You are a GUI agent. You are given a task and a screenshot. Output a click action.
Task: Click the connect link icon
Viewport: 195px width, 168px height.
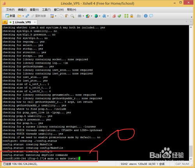point(27,16)
